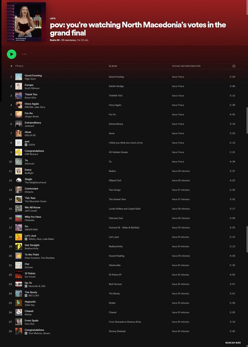Click cover art of Single by The Neighbourhood
Image resolution: width=248 pixels, height=347 pixels.
pyautogui.click(x=18, y=180)
